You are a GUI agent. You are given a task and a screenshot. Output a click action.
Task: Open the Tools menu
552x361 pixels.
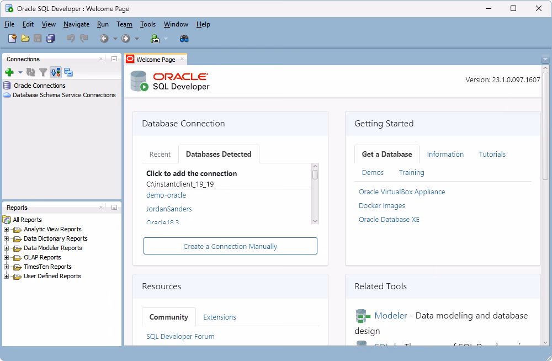click(148, 24)
